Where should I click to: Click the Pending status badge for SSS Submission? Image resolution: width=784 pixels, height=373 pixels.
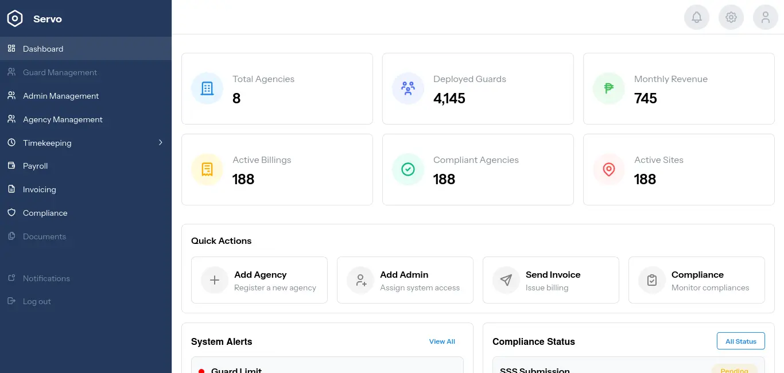click(735, 371)
